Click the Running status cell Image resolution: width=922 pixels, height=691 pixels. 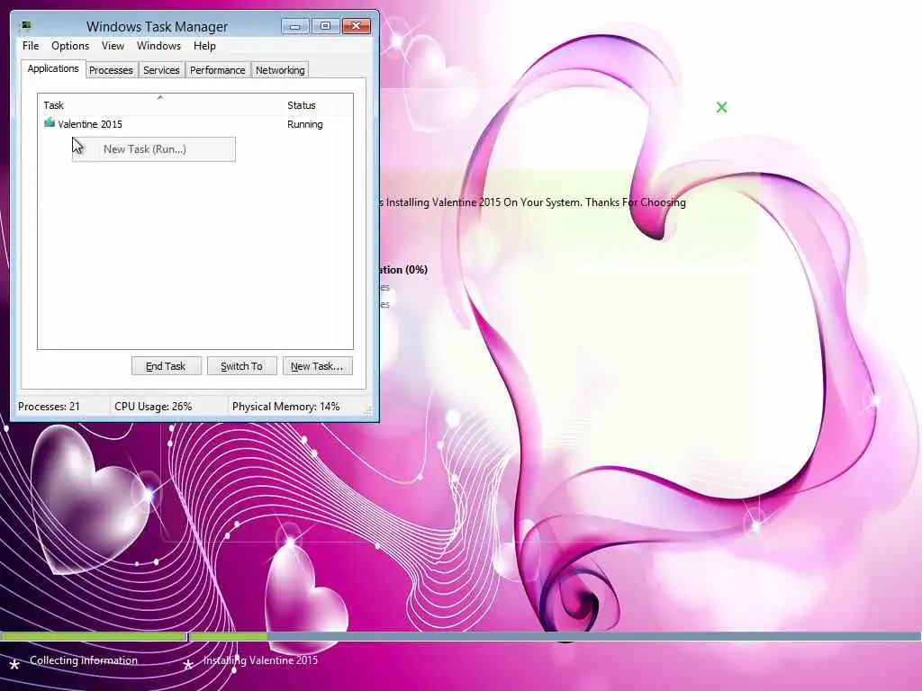304,124
